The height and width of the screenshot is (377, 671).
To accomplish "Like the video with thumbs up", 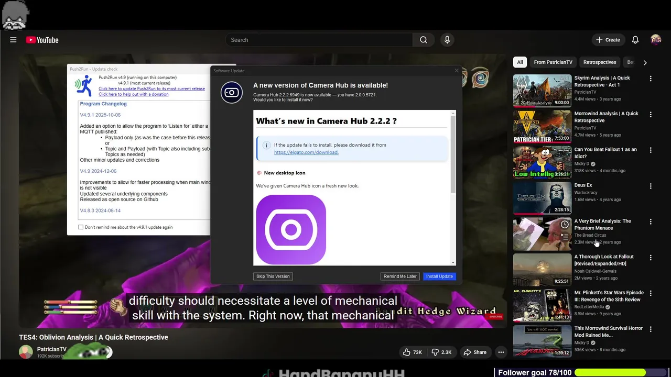I will point(413,352).
